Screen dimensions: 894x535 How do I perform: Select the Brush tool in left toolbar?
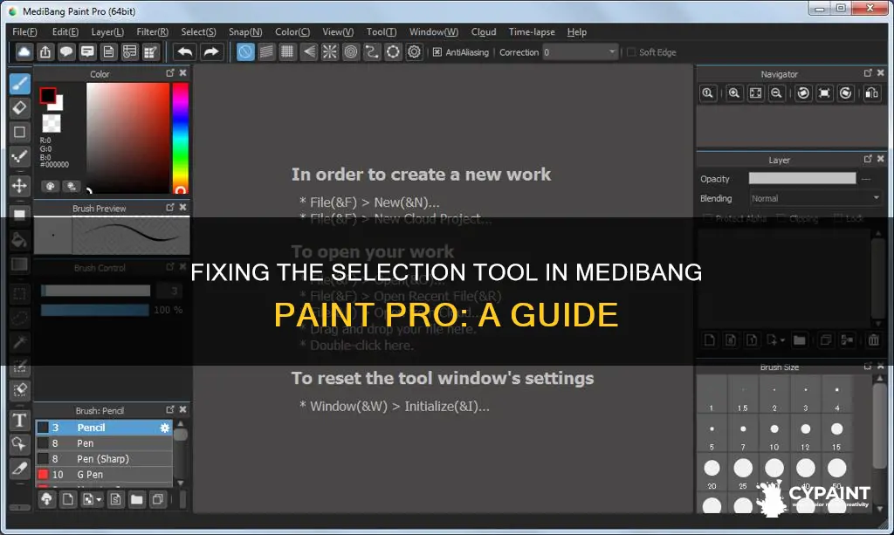(19, 83)
